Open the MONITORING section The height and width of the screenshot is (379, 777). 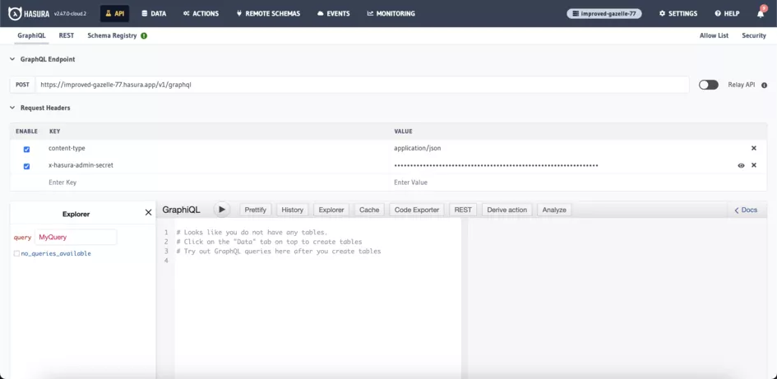391,13
